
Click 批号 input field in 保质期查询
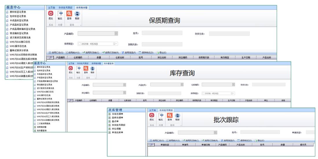(162, 33)
